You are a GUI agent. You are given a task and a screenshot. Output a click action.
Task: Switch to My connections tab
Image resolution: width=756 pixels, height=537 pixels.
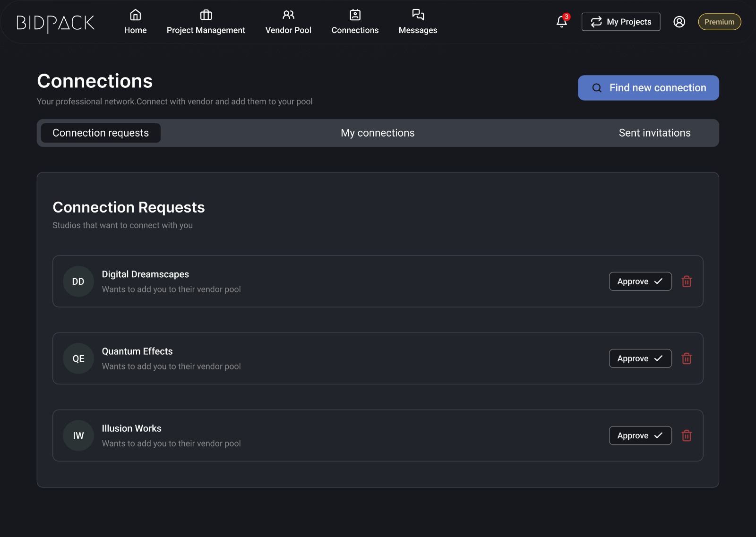[x=378, y=133]
